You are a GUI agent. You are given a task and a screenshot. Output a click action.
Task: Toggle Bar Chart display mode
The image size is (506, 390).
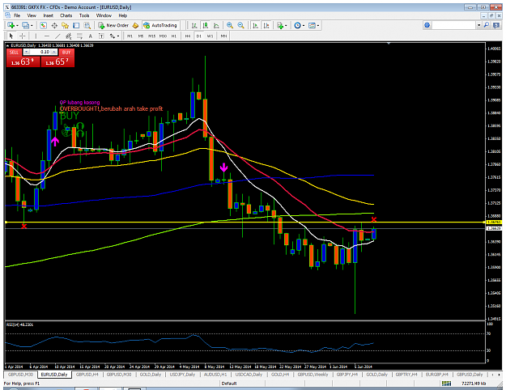point(194,25)
